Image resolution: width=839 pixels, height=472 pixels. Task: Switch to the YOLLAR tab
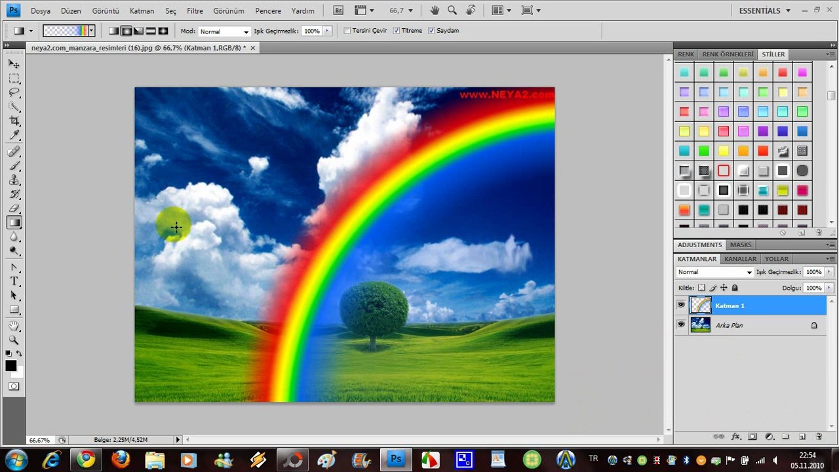coord(777,259)
